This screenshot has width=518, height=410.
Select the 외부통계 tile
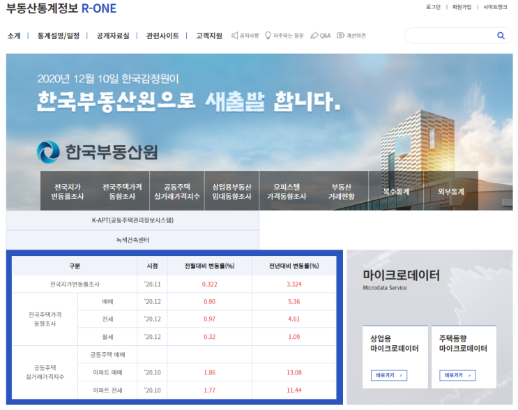[x=451, y=191]
